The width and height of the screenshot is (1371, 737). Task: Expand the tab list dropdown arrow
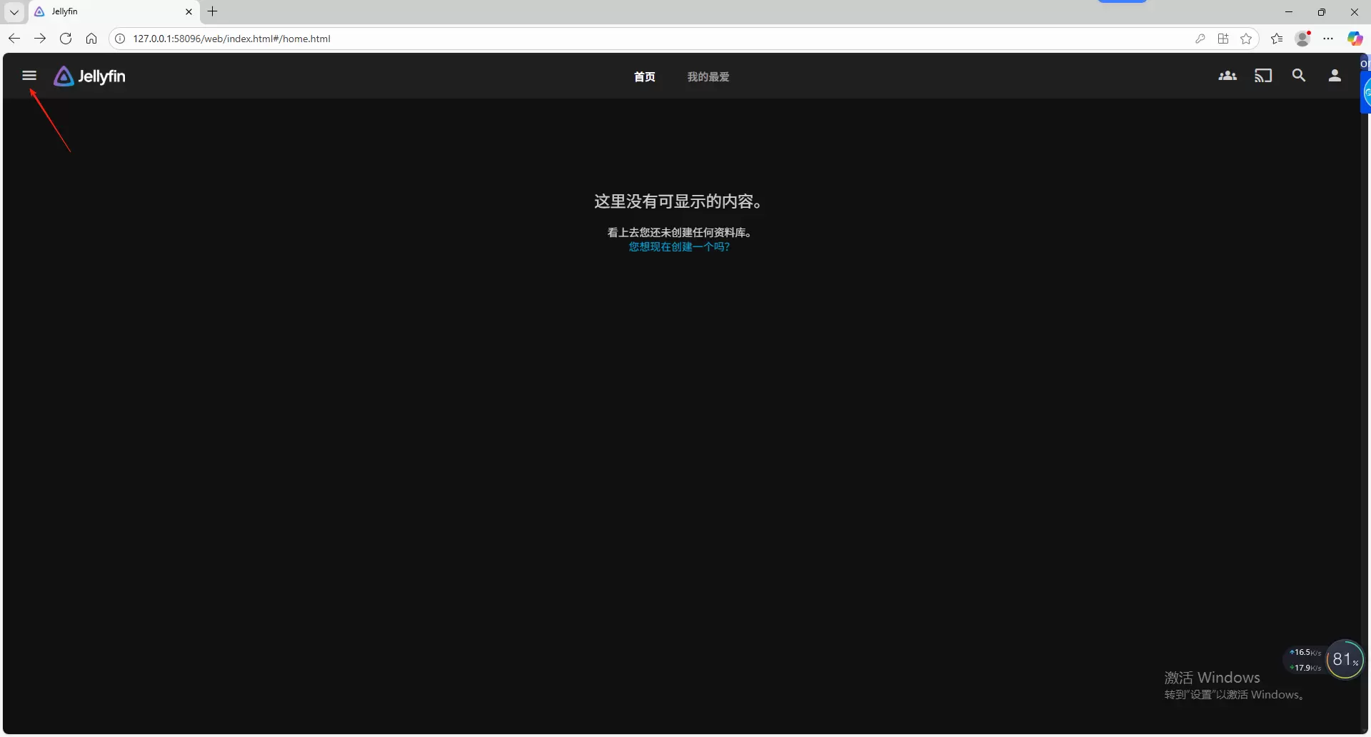tap(14, 12)
